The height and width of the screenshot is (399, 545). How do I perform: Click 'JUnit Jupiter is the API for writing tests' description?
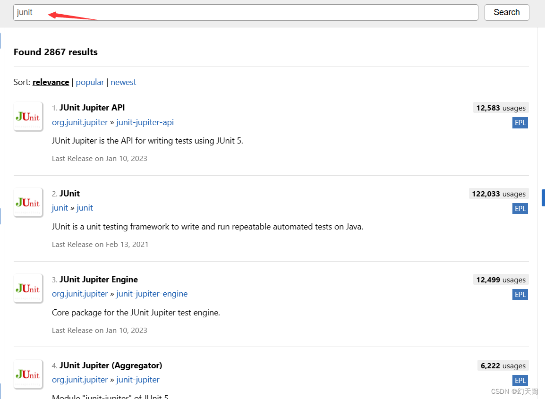pyautogui.click(x=147, y=141)
